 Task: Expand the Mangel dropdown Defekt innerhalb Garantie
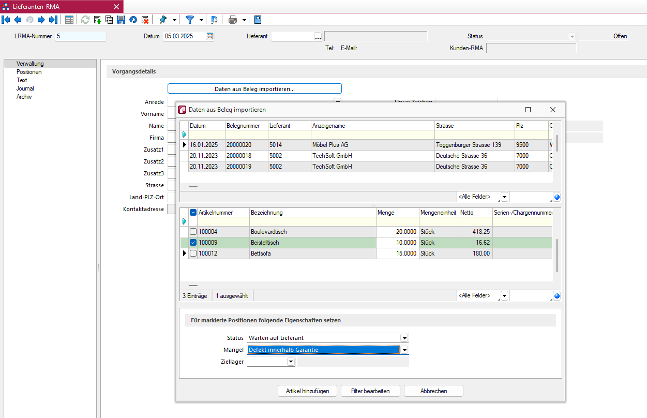[405, 350]
